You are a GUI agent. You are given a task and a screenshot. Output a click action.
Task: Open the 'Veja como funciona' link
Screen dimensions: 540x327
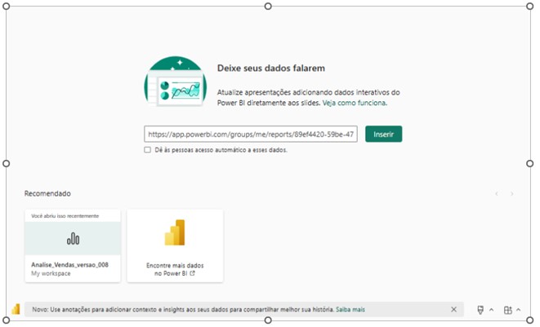(x=355, y=103)
